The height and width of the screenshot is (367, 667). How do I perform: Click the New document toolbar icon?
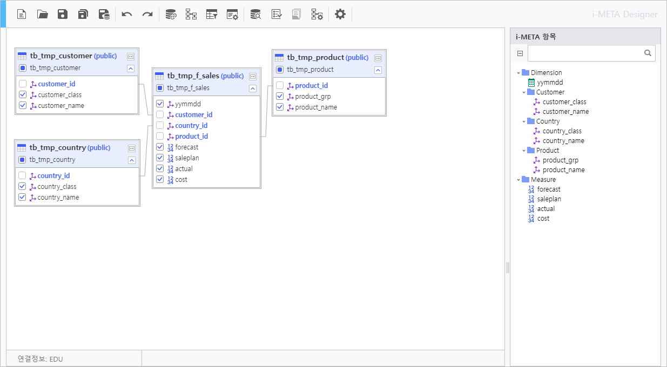tap(22, 15)
